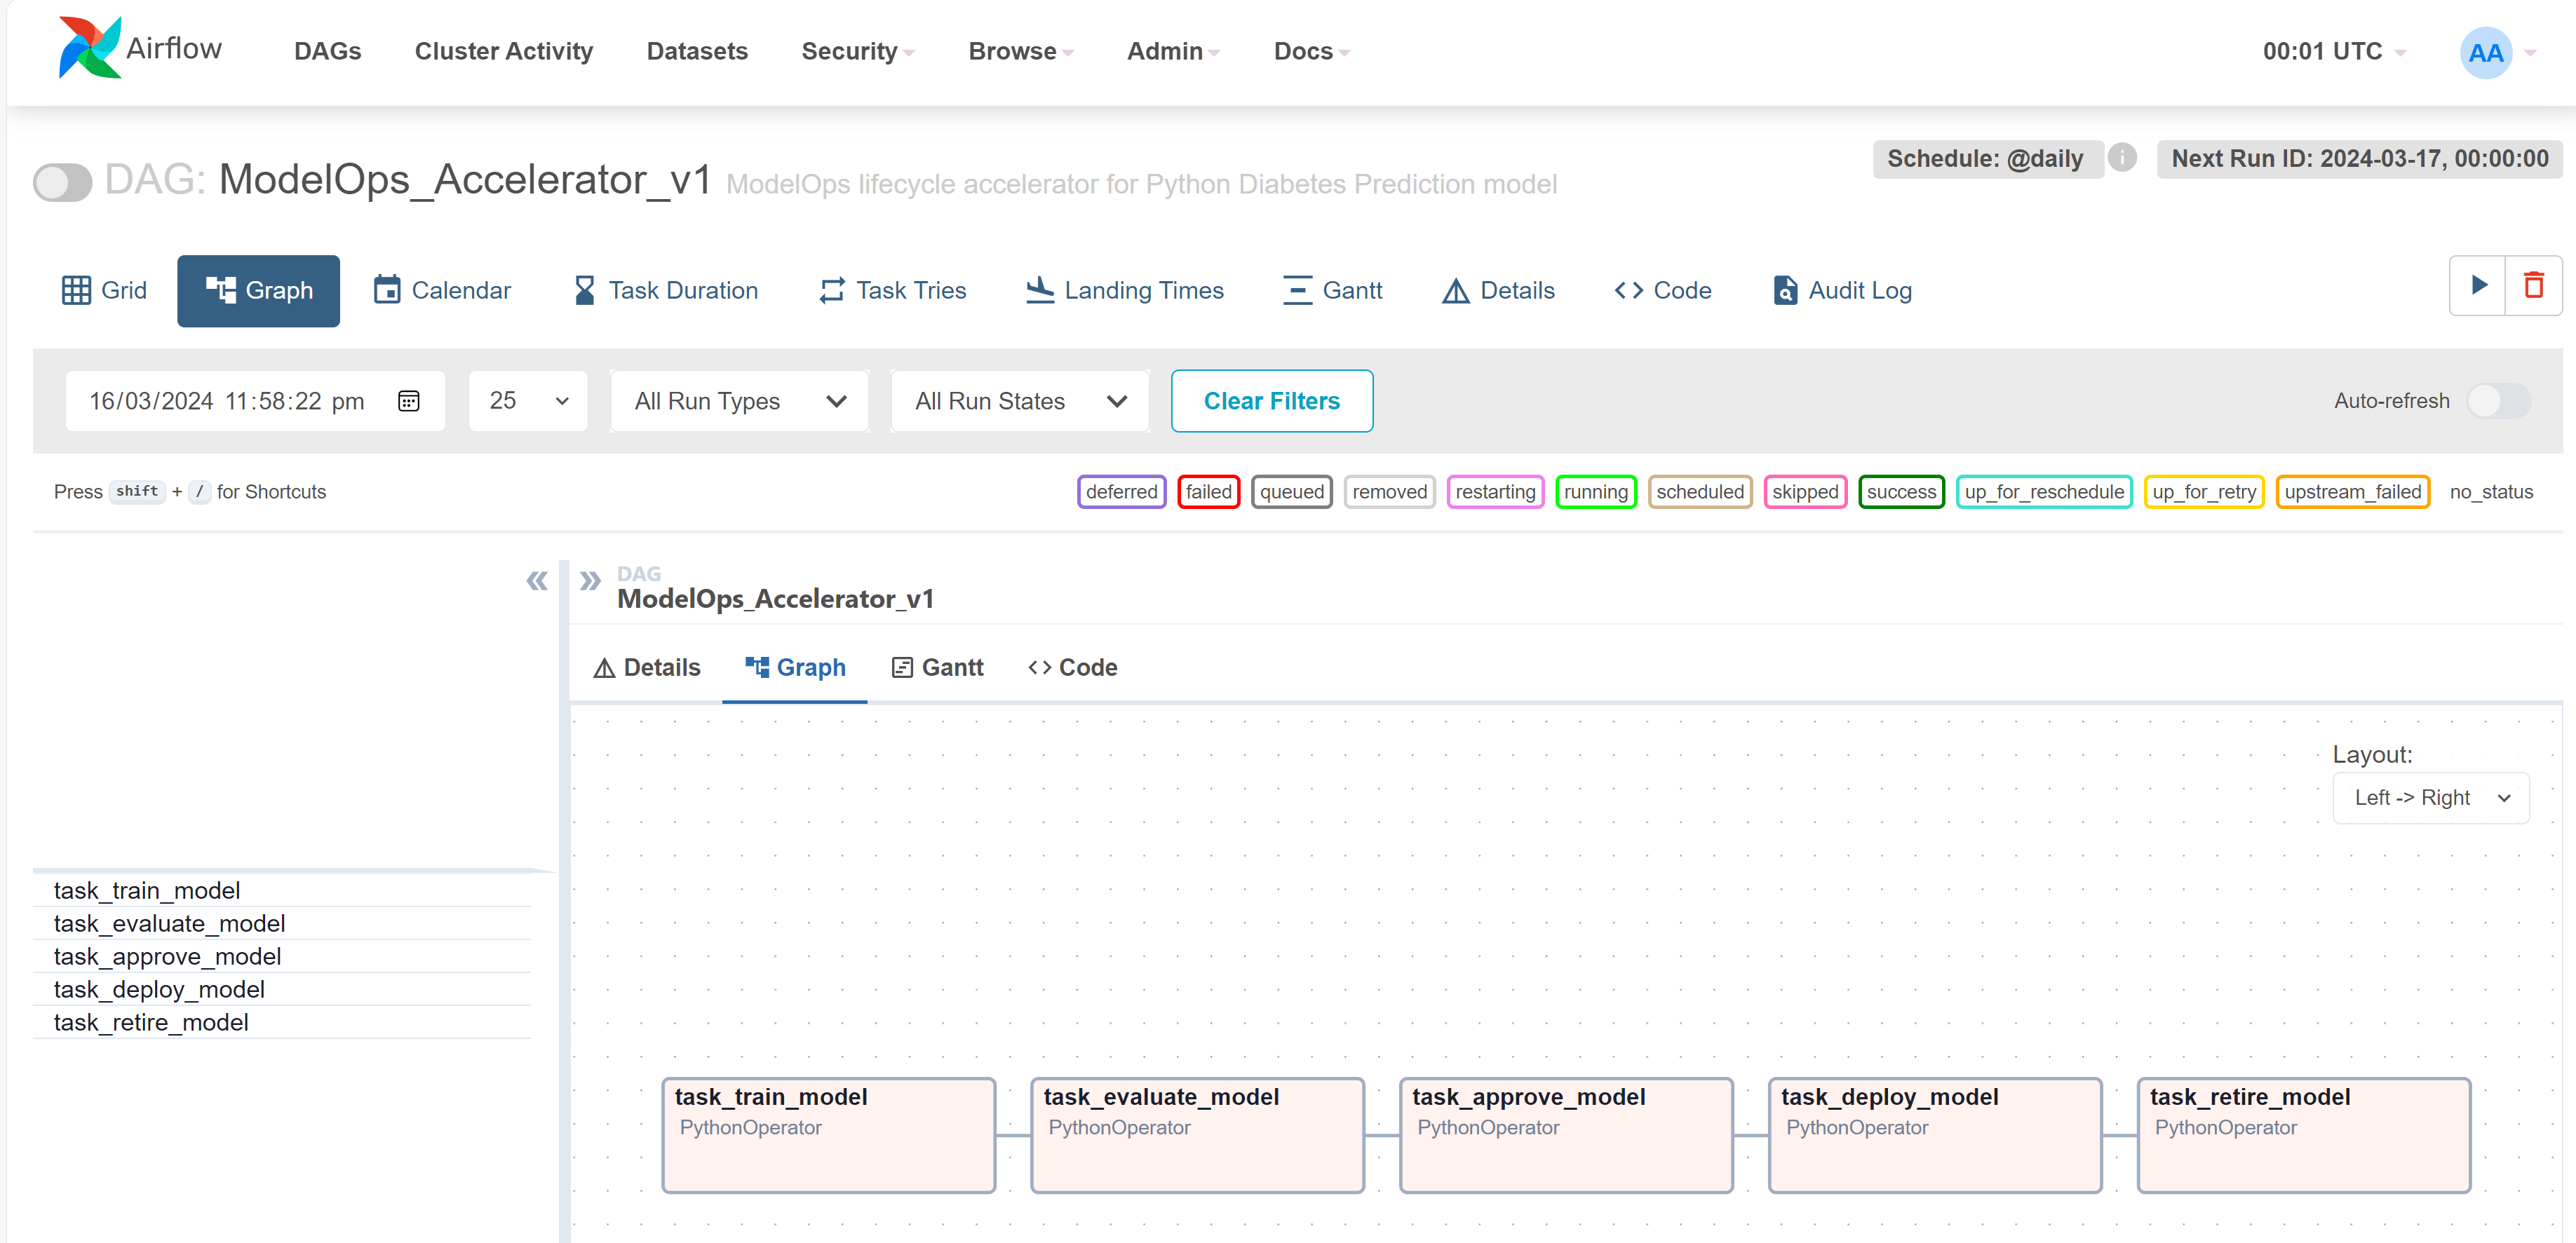Open the date picker calendar icon

point(408,401)
